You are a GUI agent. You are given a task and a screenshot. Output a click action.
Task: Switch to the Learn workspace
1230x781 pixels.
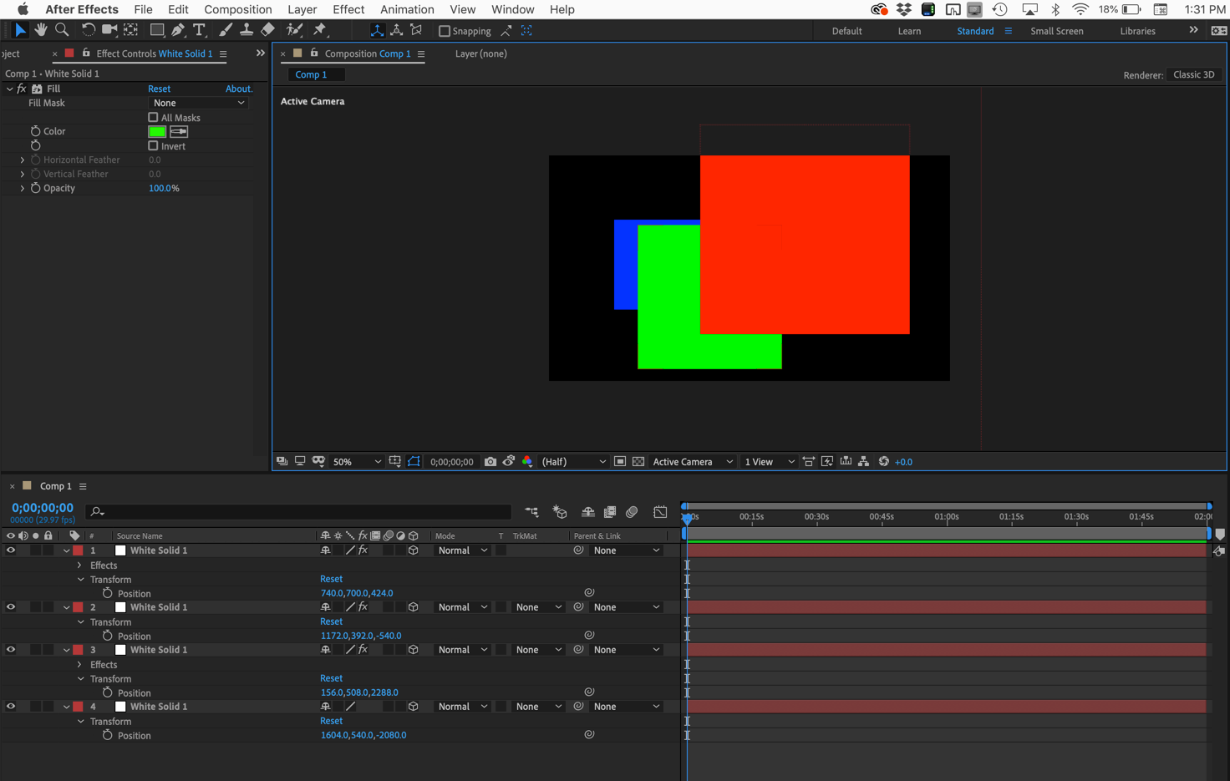tap(909, 31)
